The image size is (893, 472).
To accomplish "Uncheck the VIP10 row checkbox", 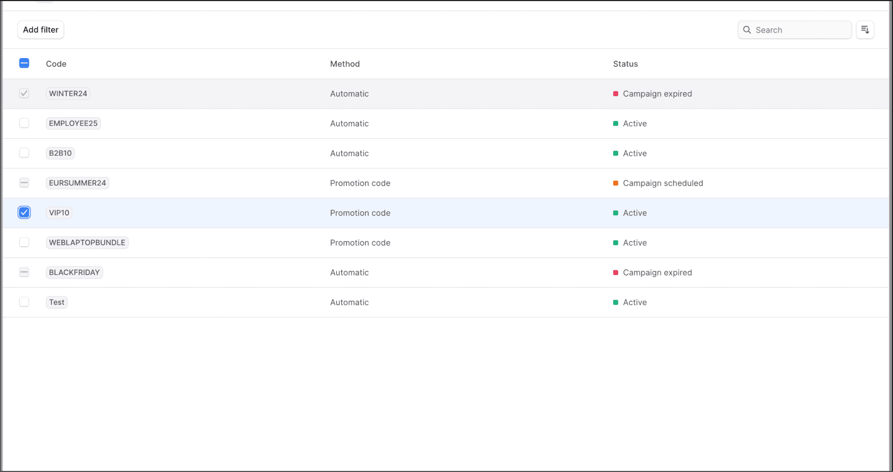I will pyautogui.click(x=24, y=213).
